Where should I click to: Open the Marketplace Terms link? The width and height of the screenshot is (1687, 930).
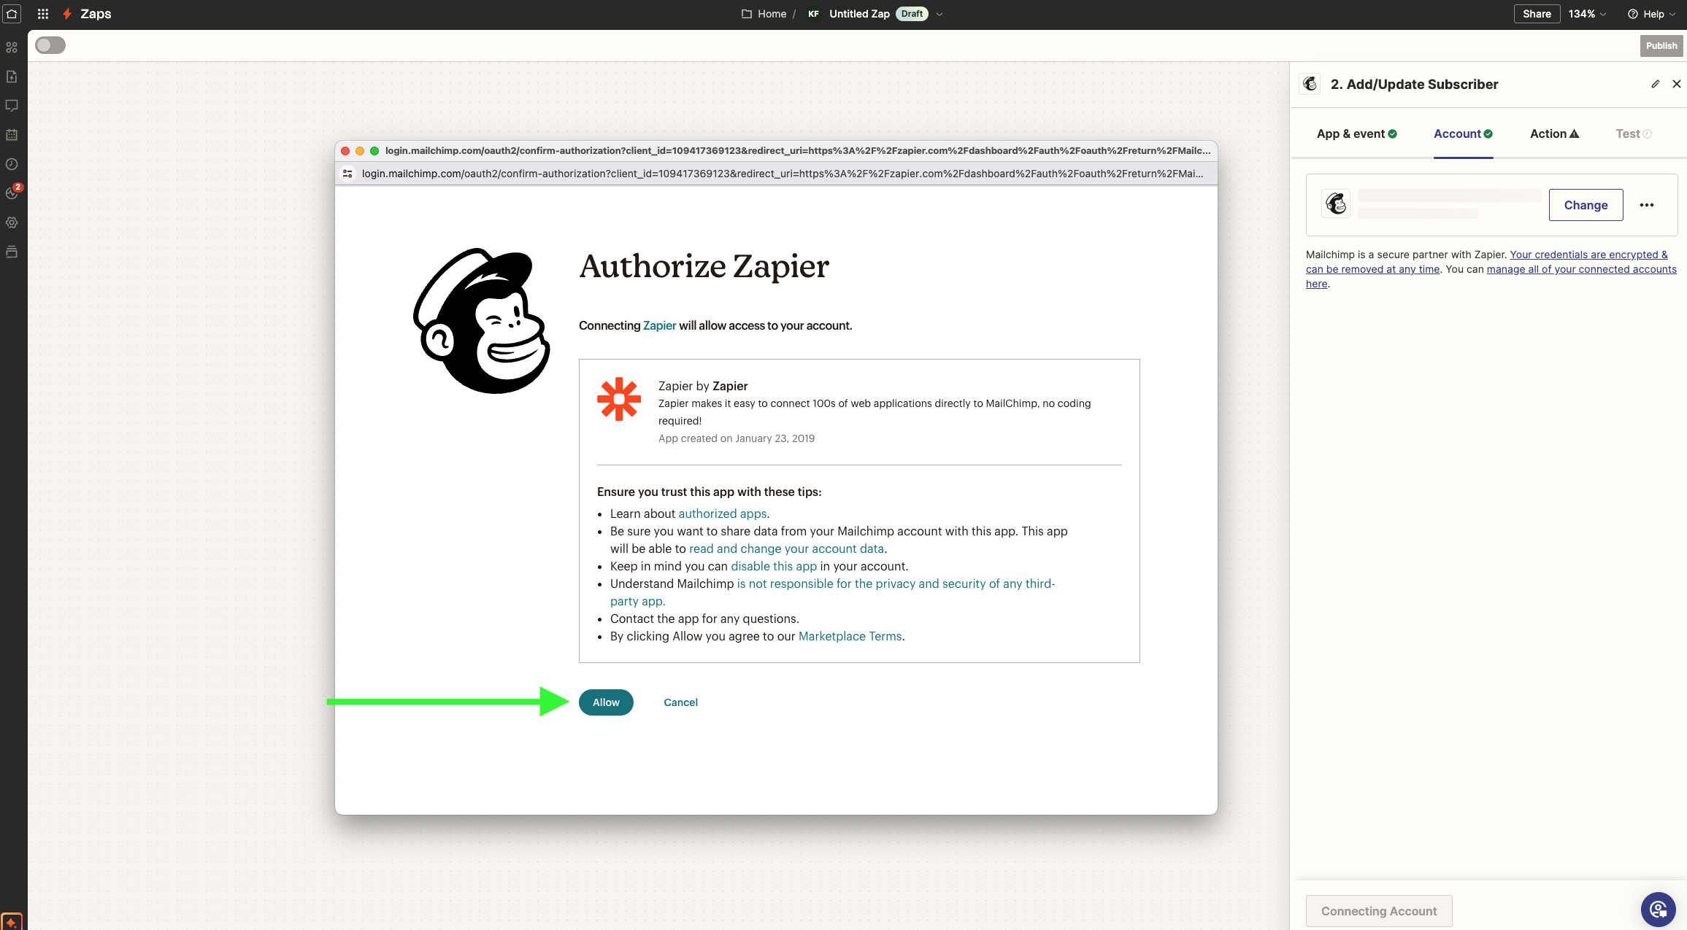coord(850,636)
